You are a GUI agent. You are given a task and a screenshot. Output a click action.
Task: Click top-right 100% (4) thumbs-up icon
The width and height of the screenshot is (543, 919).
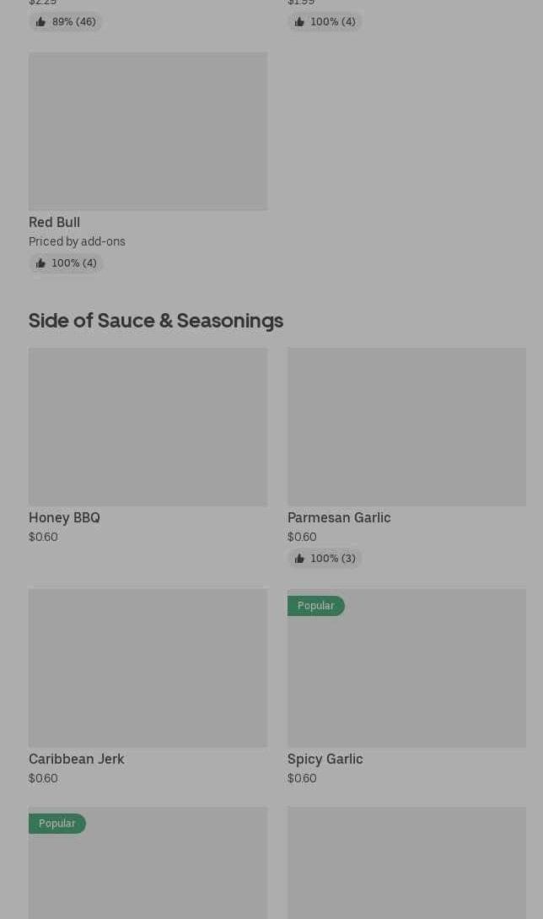click(299, 22)
